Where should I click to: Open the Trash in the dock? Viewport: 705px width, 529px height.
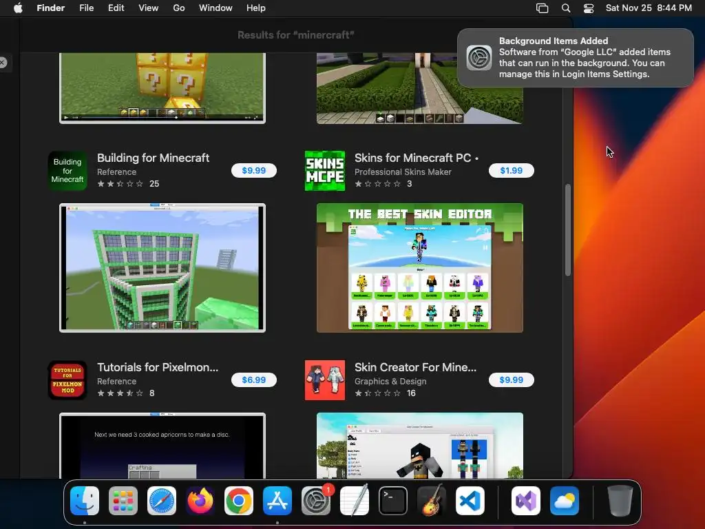point(620,501)
